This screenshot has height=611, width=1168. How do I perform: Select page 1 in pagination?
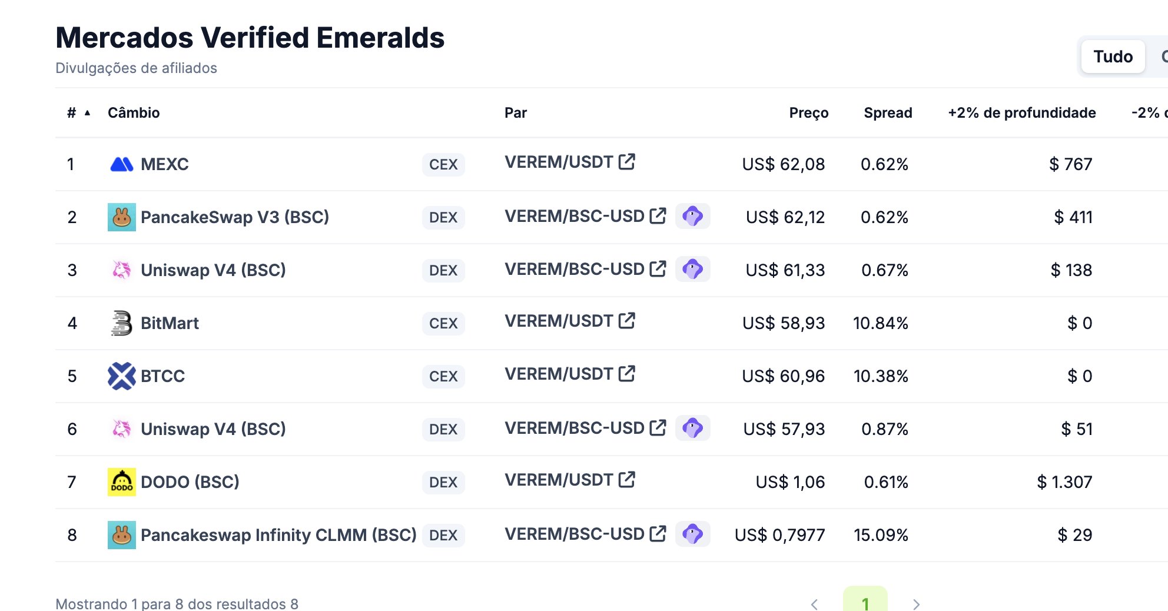865,603
